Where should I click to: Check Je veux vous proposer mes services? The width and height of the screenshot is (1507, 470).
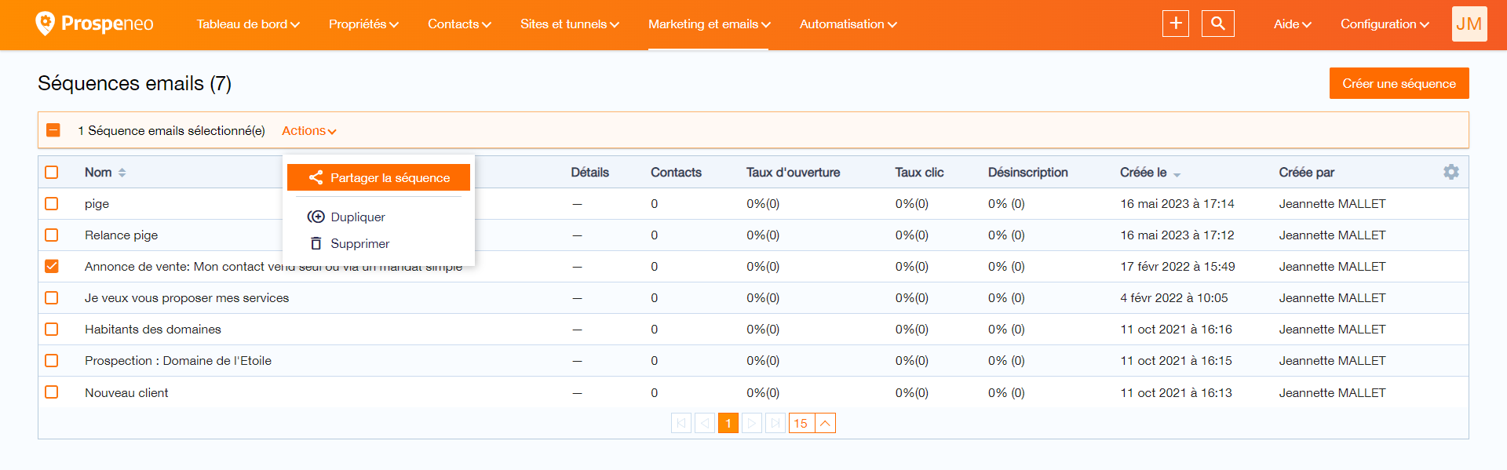(52, 297)
